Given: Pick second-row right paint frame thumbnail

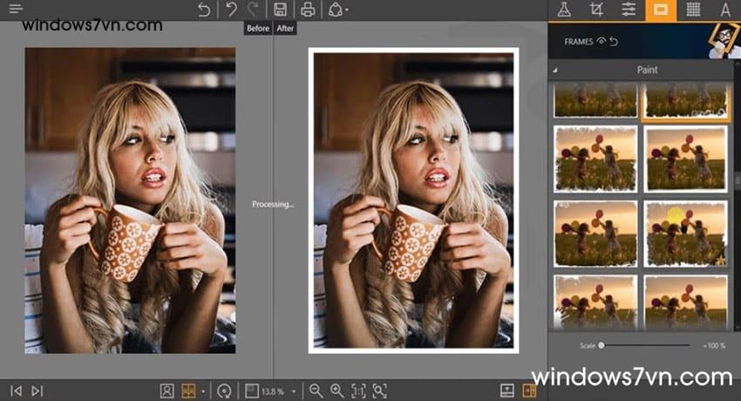Looking at the screenshot, I should [x=685, y=159].
